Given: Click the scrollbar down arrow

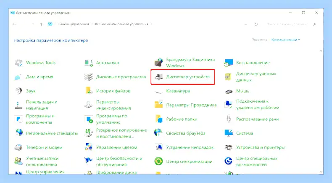Looking at the screenshot, I should click(321, 172).
